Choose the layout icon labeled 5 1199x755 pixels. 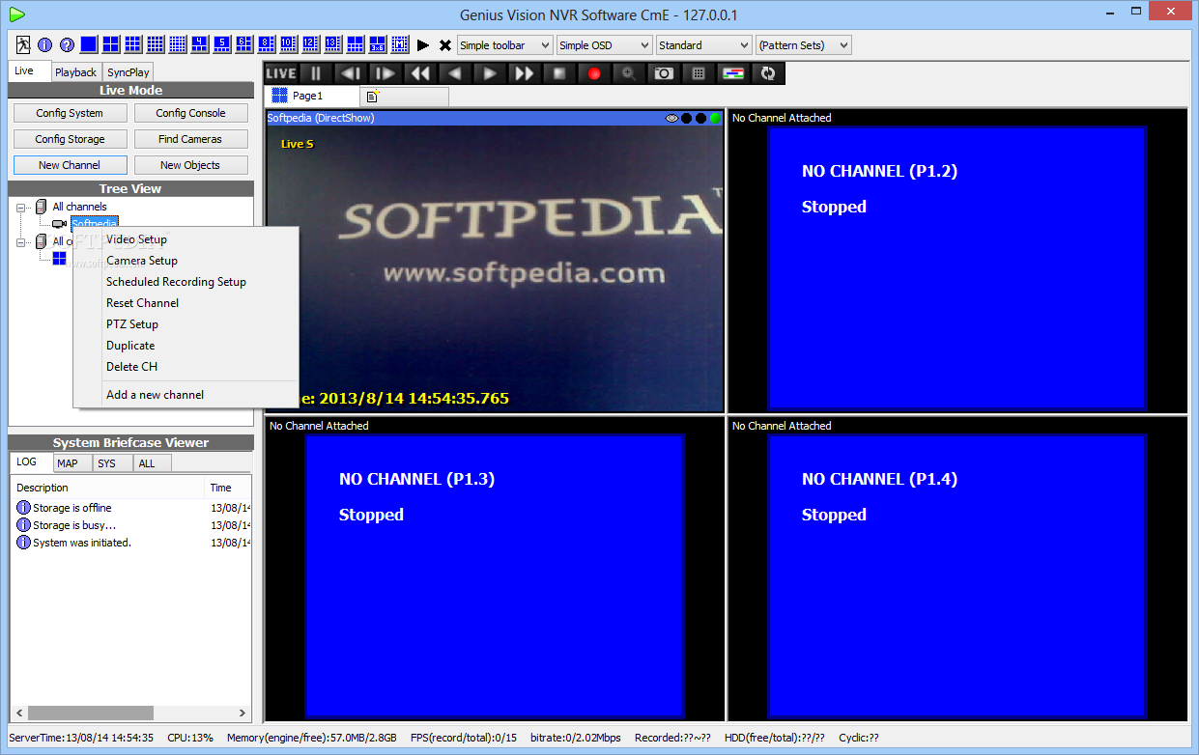pyautogui.click(x=221, y=44)
